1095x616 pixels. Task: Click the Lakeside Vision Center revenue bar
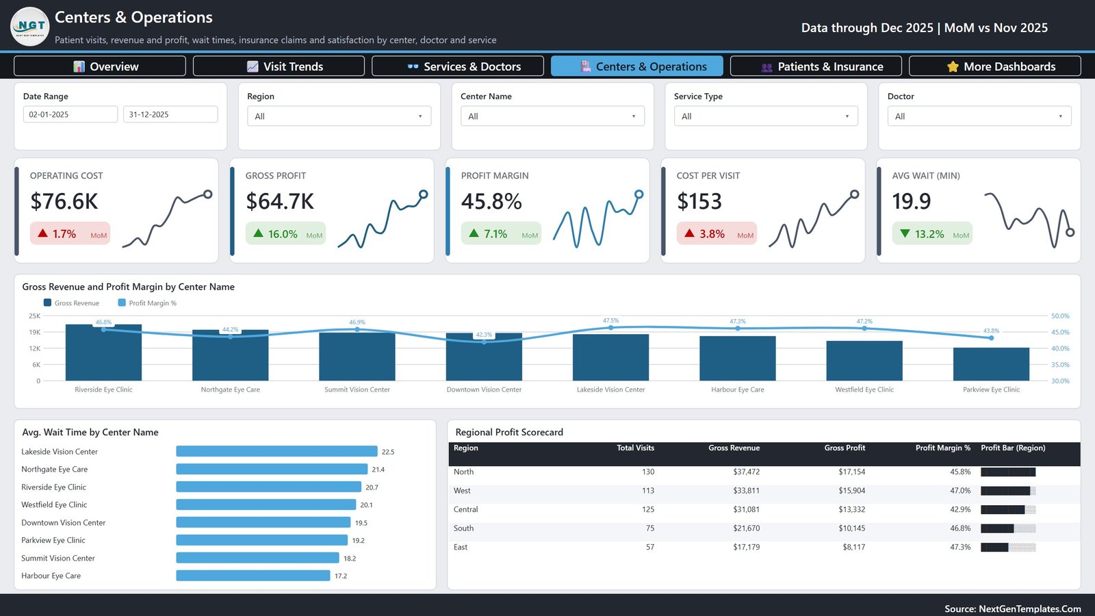pos(610,357)
